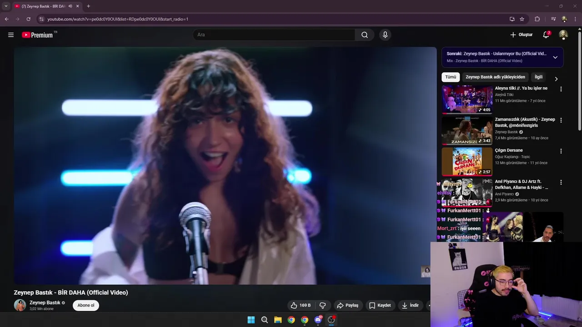Screen dimensions: 582x327
Task: Click the main video player to pause
Action: (225, 166)
